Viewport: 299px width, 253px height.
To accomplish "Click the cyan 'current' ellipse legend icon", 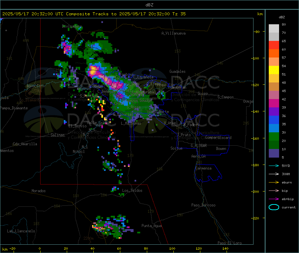I will click(x=274, y=207).
